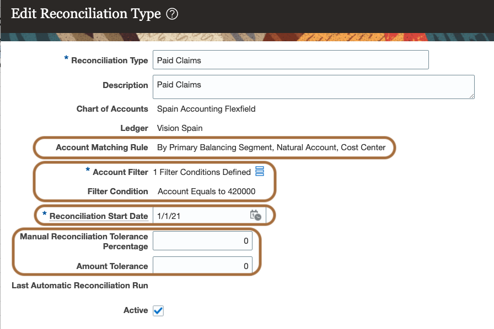
Task: Toggle the Active checkbox
Action: pos(158,311)
